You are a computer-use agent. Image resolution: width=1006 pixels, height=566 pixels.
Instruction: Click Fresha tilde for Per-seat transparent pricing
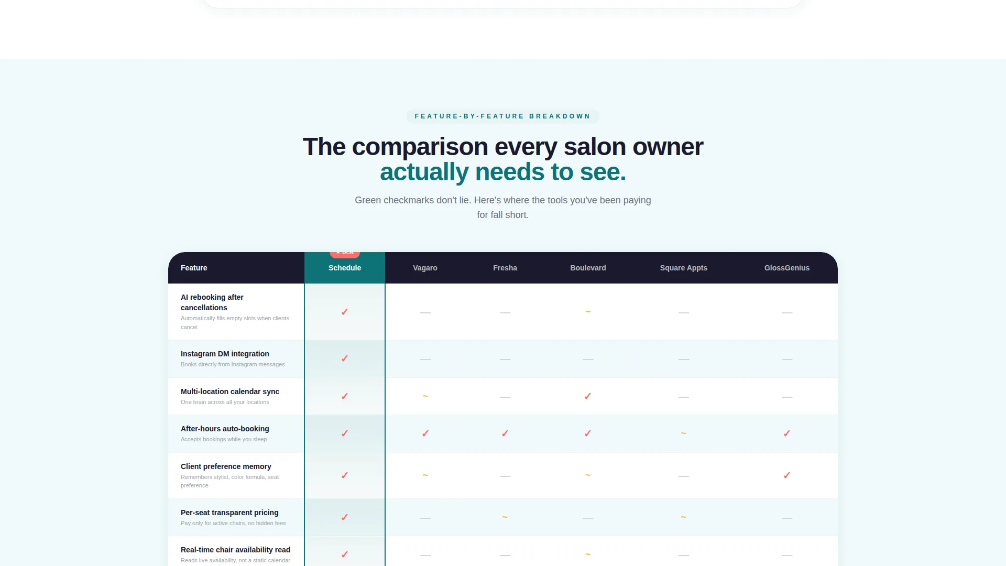click(505, 517)
